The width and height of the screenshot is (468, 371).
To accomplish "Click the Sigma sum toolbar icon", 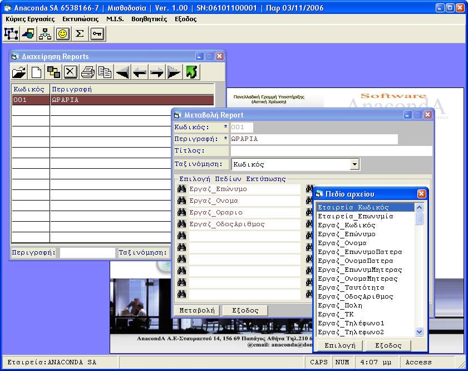I will [80, 33].
